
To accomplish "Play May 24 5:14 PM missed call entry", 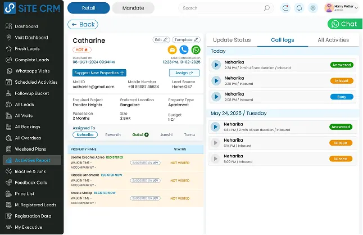I will 215,143.
